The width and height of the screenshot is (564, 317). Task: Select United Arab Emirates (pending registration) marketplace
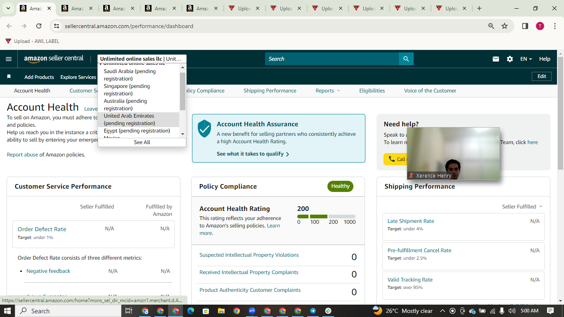pyautogui.click(x=138, y=120)
